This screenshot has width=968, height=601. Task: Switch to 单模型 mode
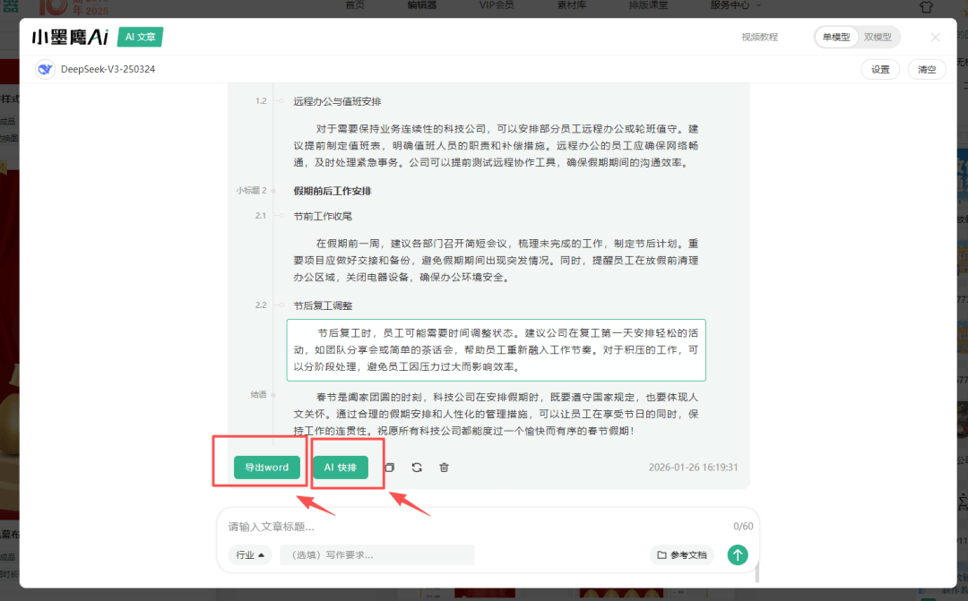[x=835, y=37]
